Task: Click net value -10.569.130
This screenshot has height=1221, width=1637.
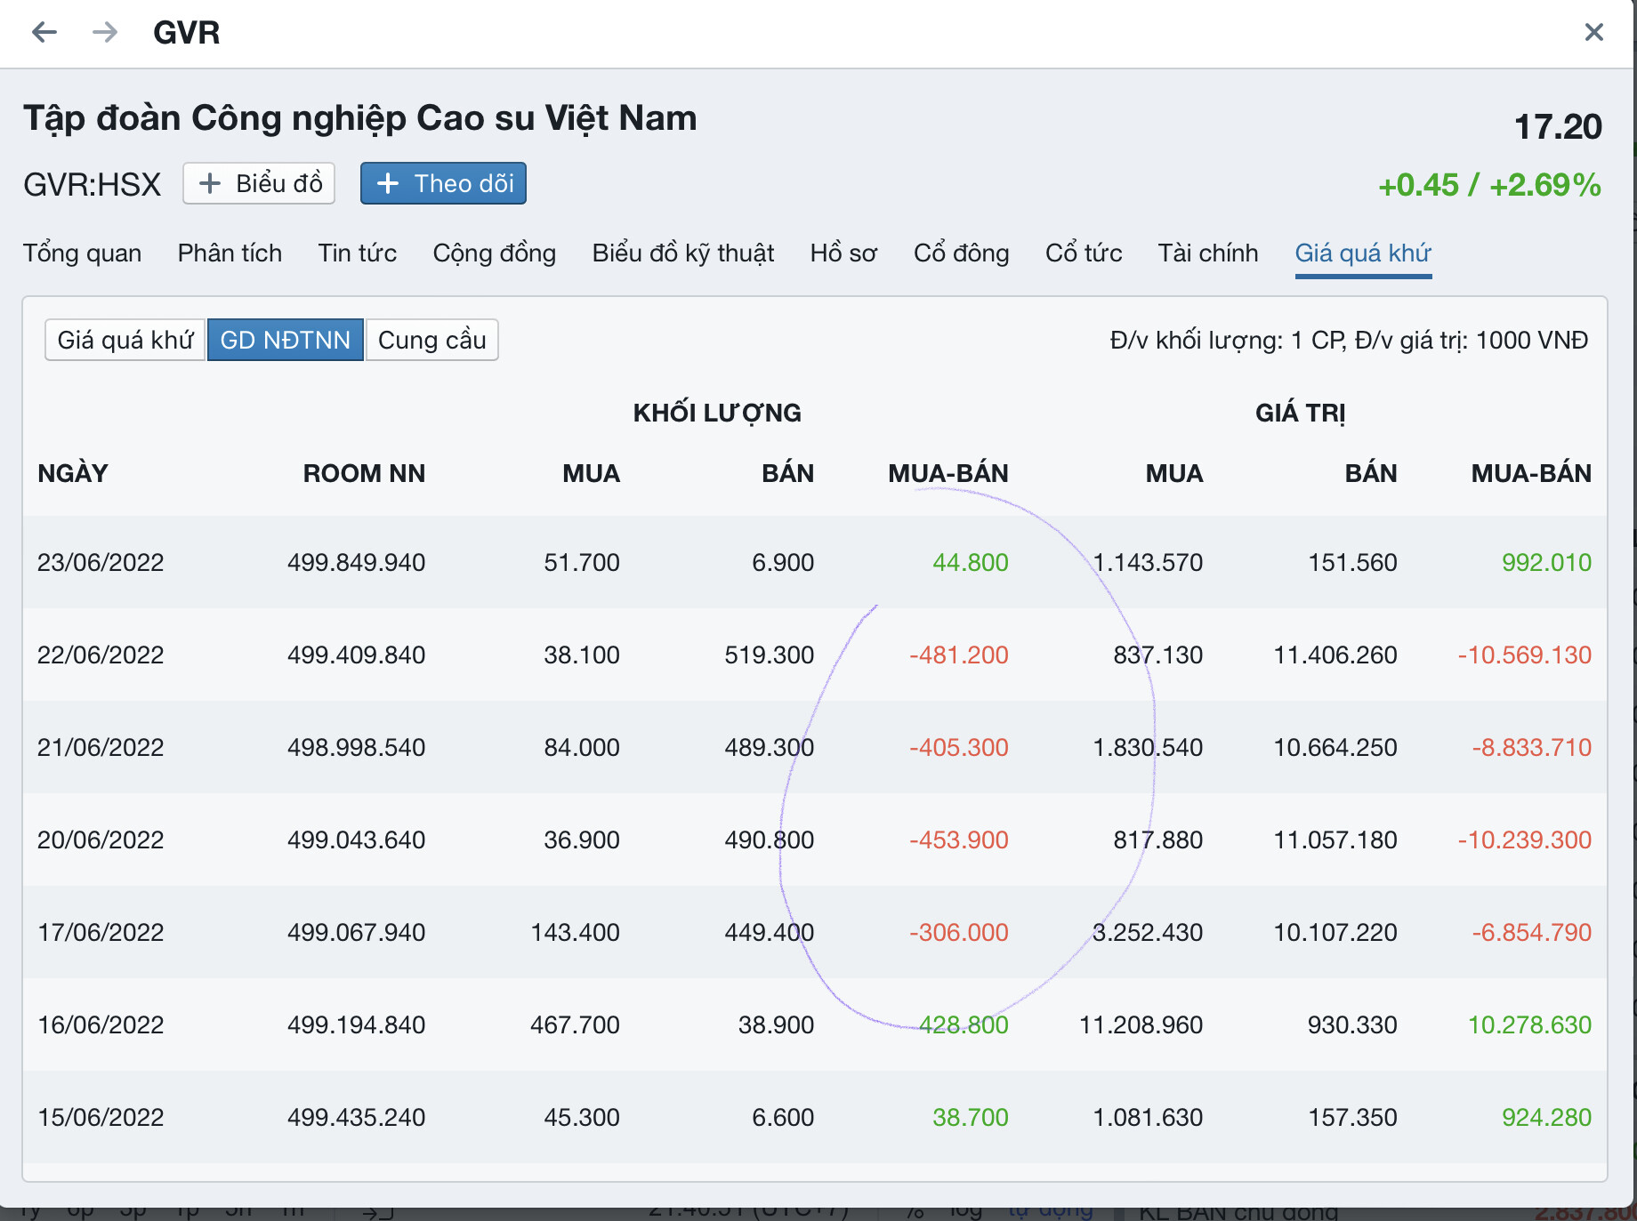Action: pos(1525,655)
